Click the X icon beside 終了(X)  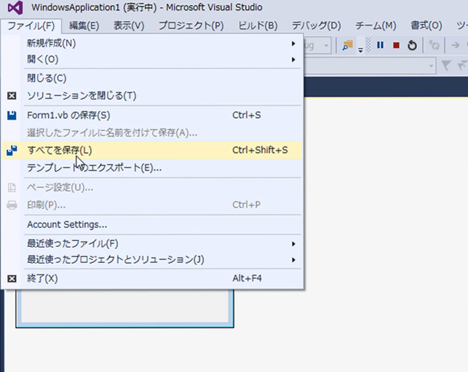tap(12, 279)
